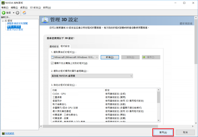Switch to the 程式設定 tab
The width and height of the screenshot is (198, 137).
[65, 46]
